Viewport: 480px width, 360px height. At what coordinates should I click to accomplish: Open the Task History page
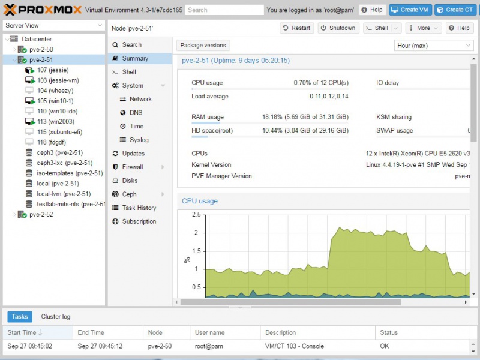click(139, 208)
